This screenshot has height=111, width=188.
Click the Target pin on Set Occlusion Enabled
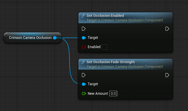pos(84,38)
